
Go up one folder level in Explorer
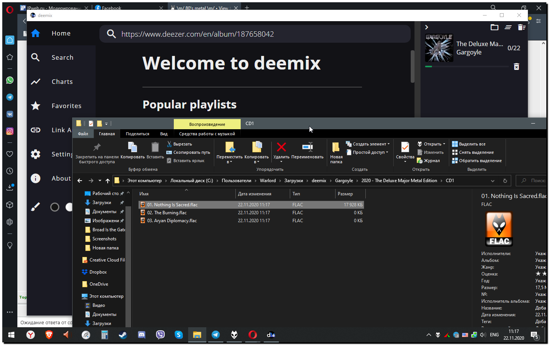coord(108,181)
